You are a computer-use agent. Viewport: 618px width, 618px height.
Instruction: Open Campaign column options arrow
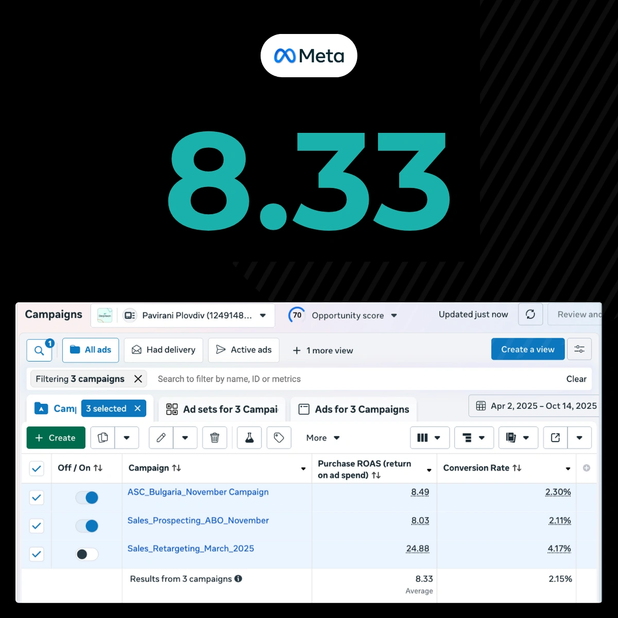[x=303, y=469]
